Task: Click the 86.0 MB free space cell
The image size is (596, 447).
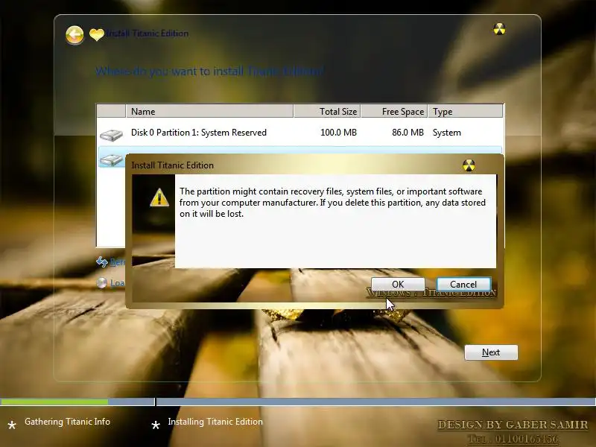Action: (x=408, y=133)
